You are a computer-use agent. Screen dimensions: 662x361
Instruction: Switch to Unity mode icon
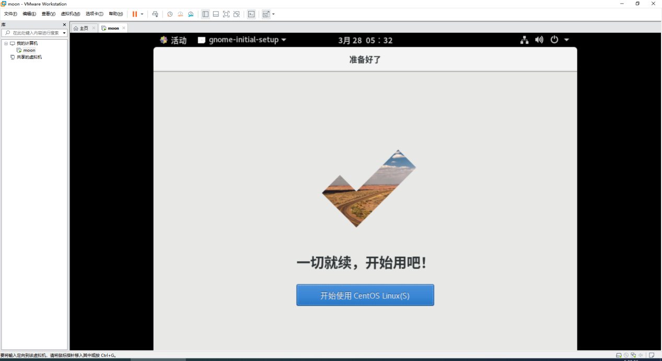(x=237, y=14)
